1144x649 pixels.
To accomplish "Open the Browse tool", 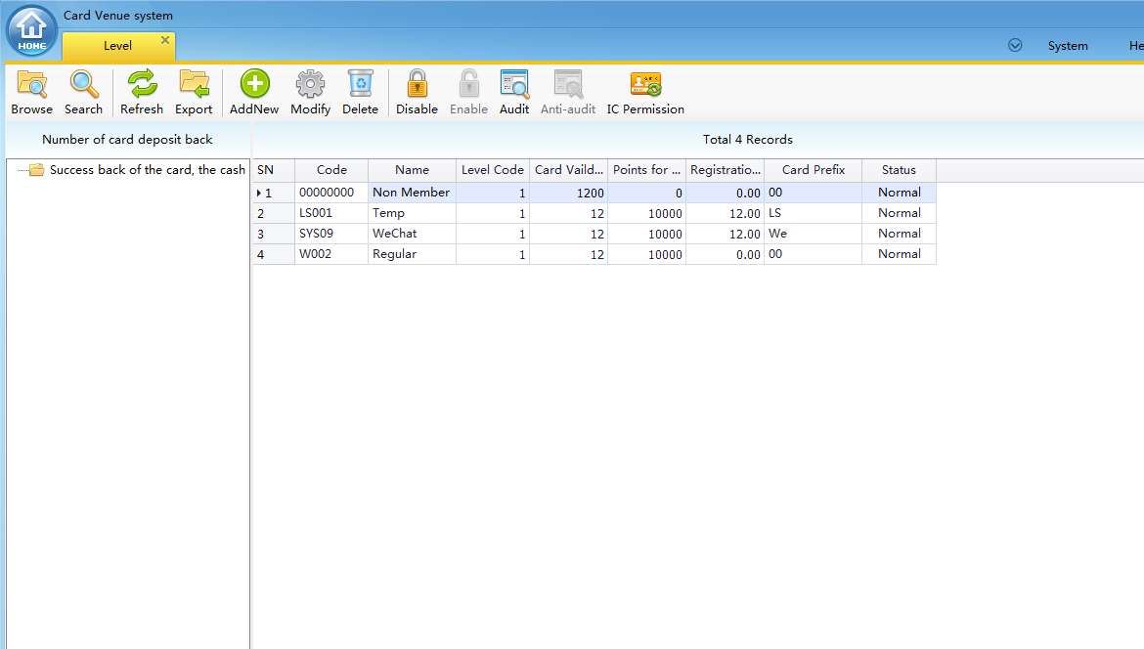I will (31, 93).
